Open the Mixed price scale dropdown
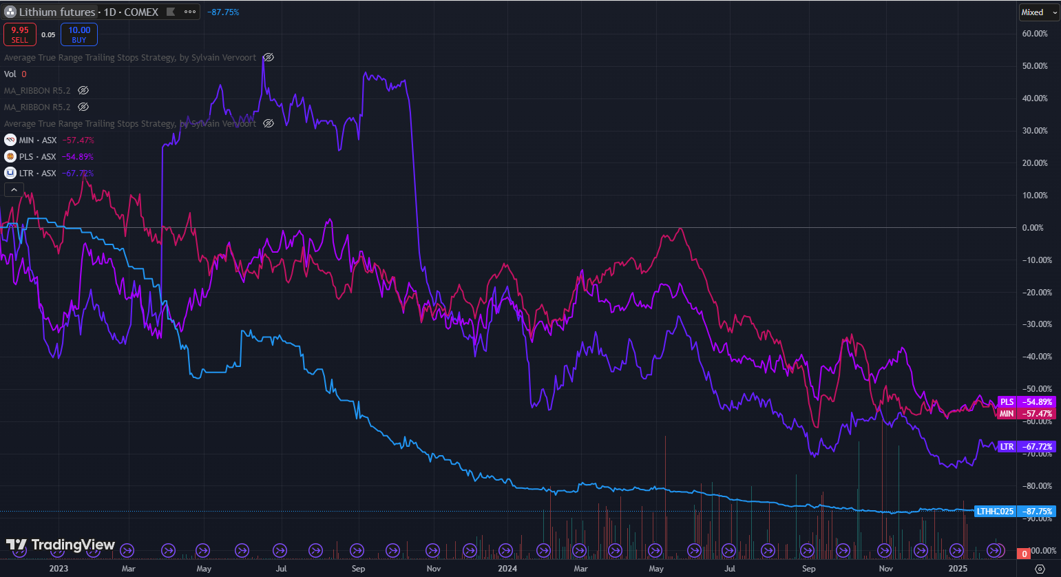1061x577 pixels. pos(1039,12)
